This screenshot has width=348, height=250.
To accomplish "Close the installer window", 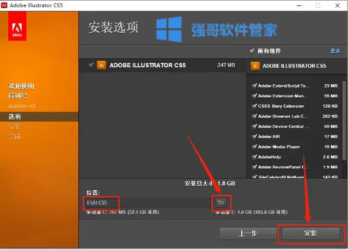I will tap(338, 5).
